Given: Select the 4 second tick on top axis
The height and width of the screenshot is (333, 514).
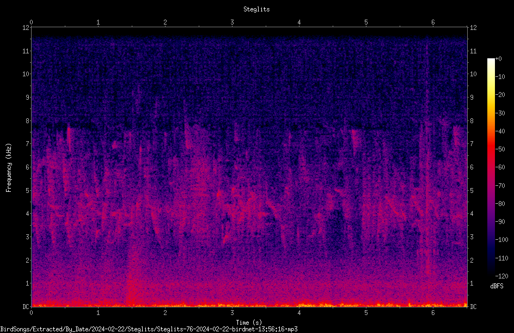Looking at the screenshot, I should coord(299,22).
